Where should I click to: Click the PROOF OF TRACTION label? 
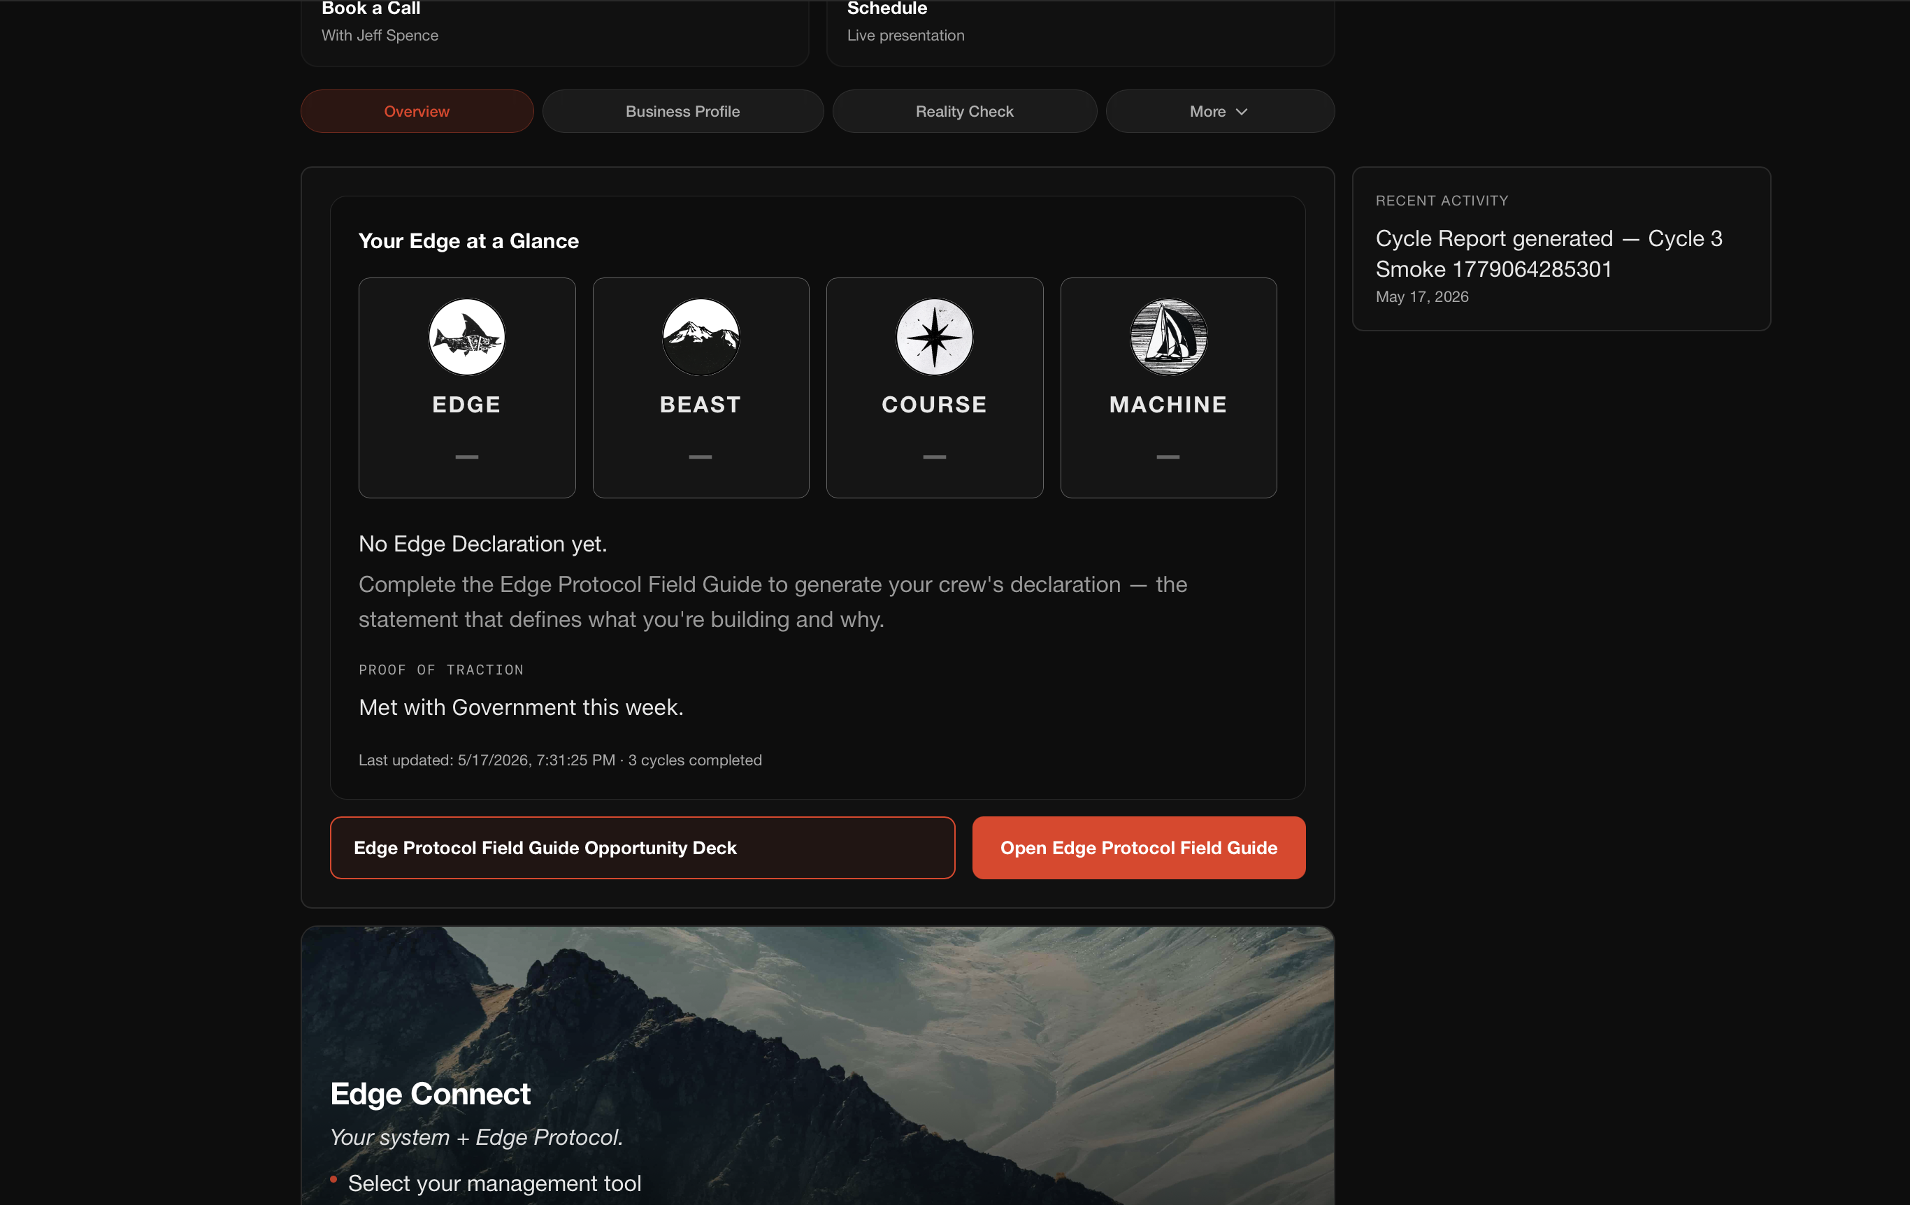[x=440, y=670]
